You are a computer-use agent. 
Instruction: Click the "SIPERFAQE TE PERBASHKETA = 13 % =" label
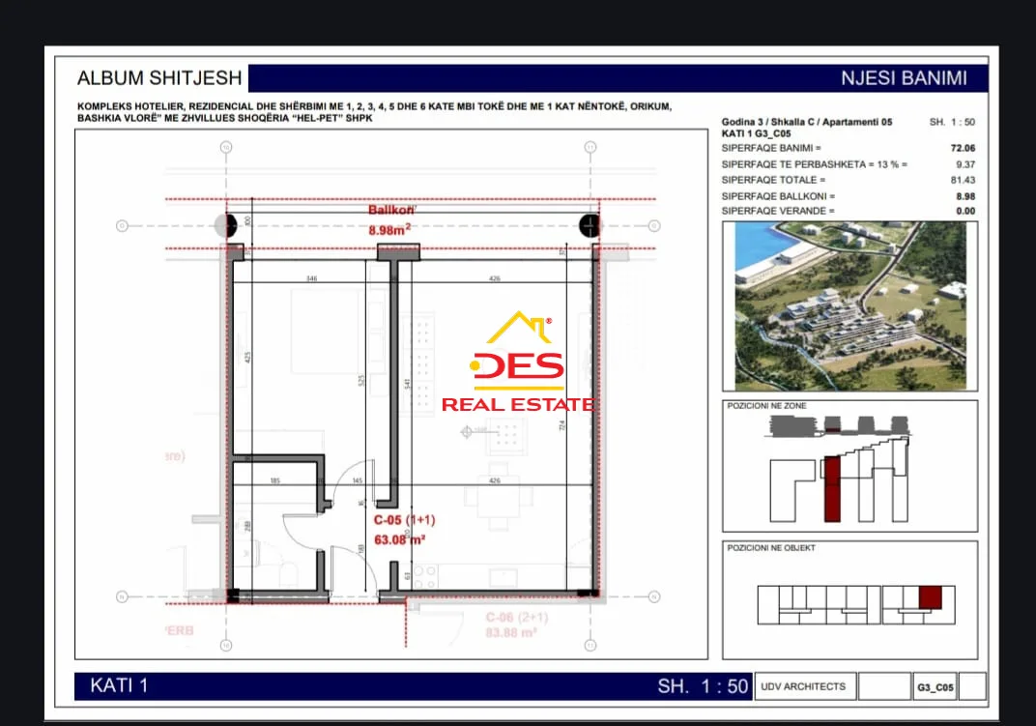point(814,164)
